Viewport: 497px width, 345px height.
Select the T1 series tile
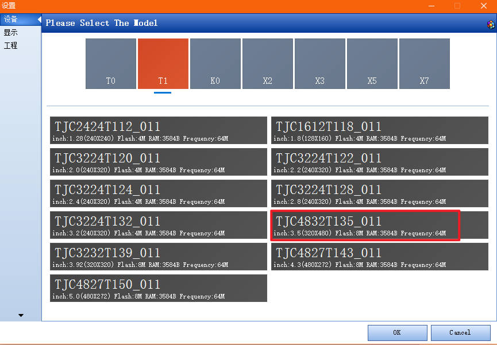tap(163, 64)
